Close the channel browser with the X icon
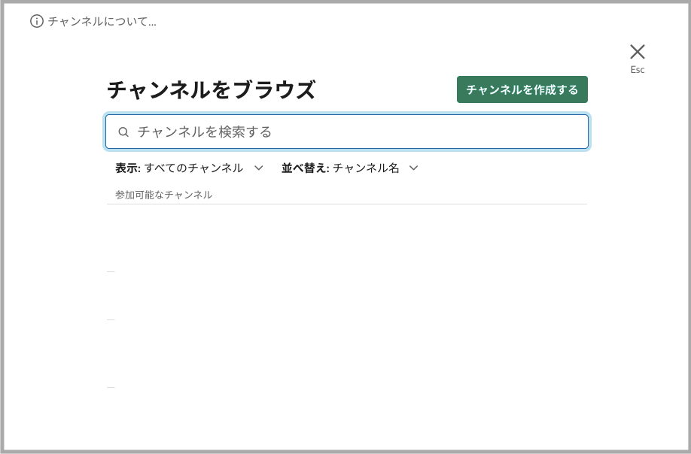Image resolution: width=691 pixels, height=454 pixels. 638,52
